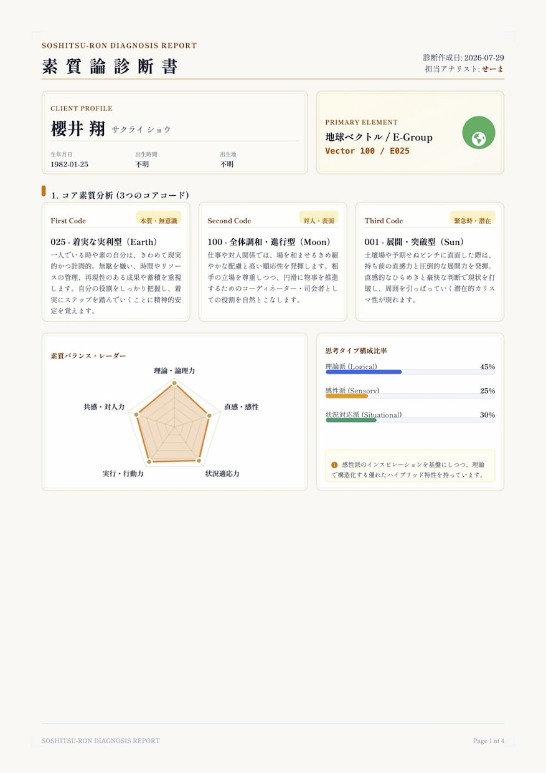Click the orange marker beside section 1 heading
The image size is (546, 773).
click(44, 191)
